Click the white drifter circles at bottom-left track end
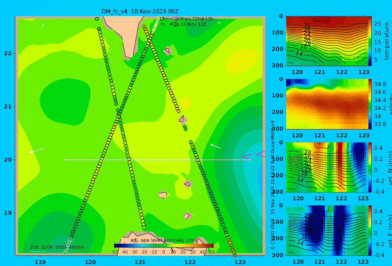The width and height of the screenshot is (392, 266). click(67, 246)
